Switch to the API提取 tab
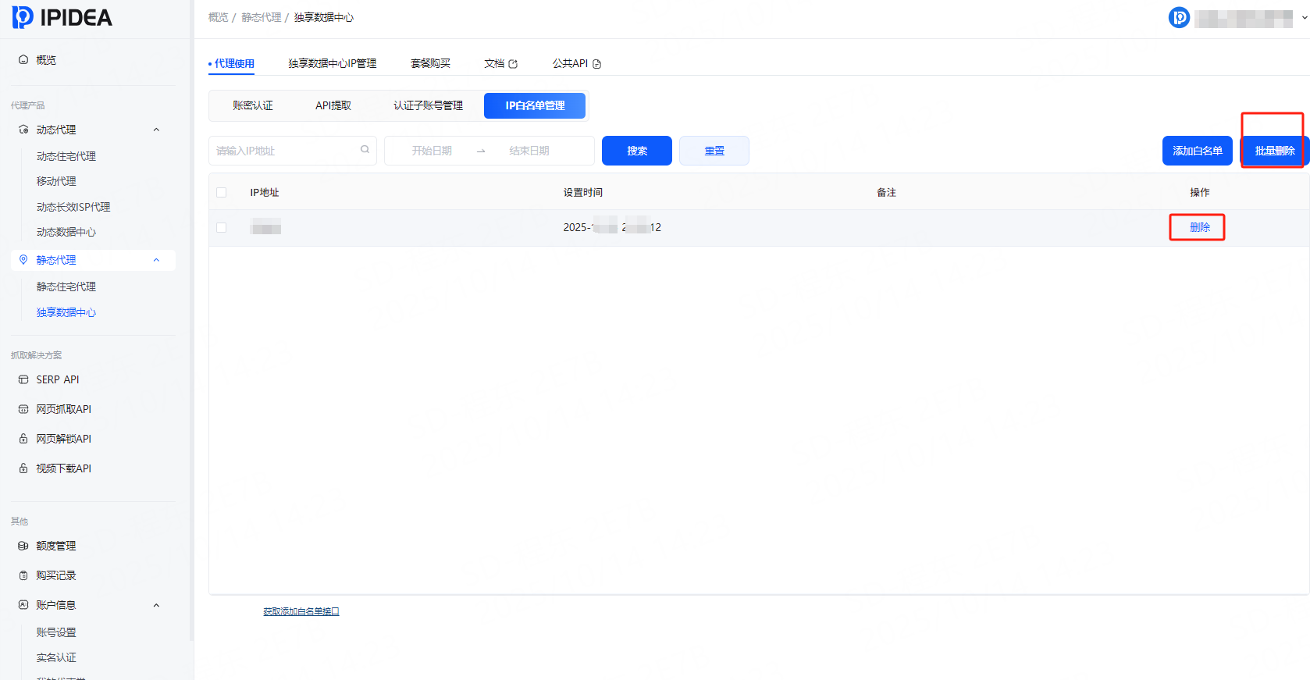The image size is (1310, 680). [333, 105]
